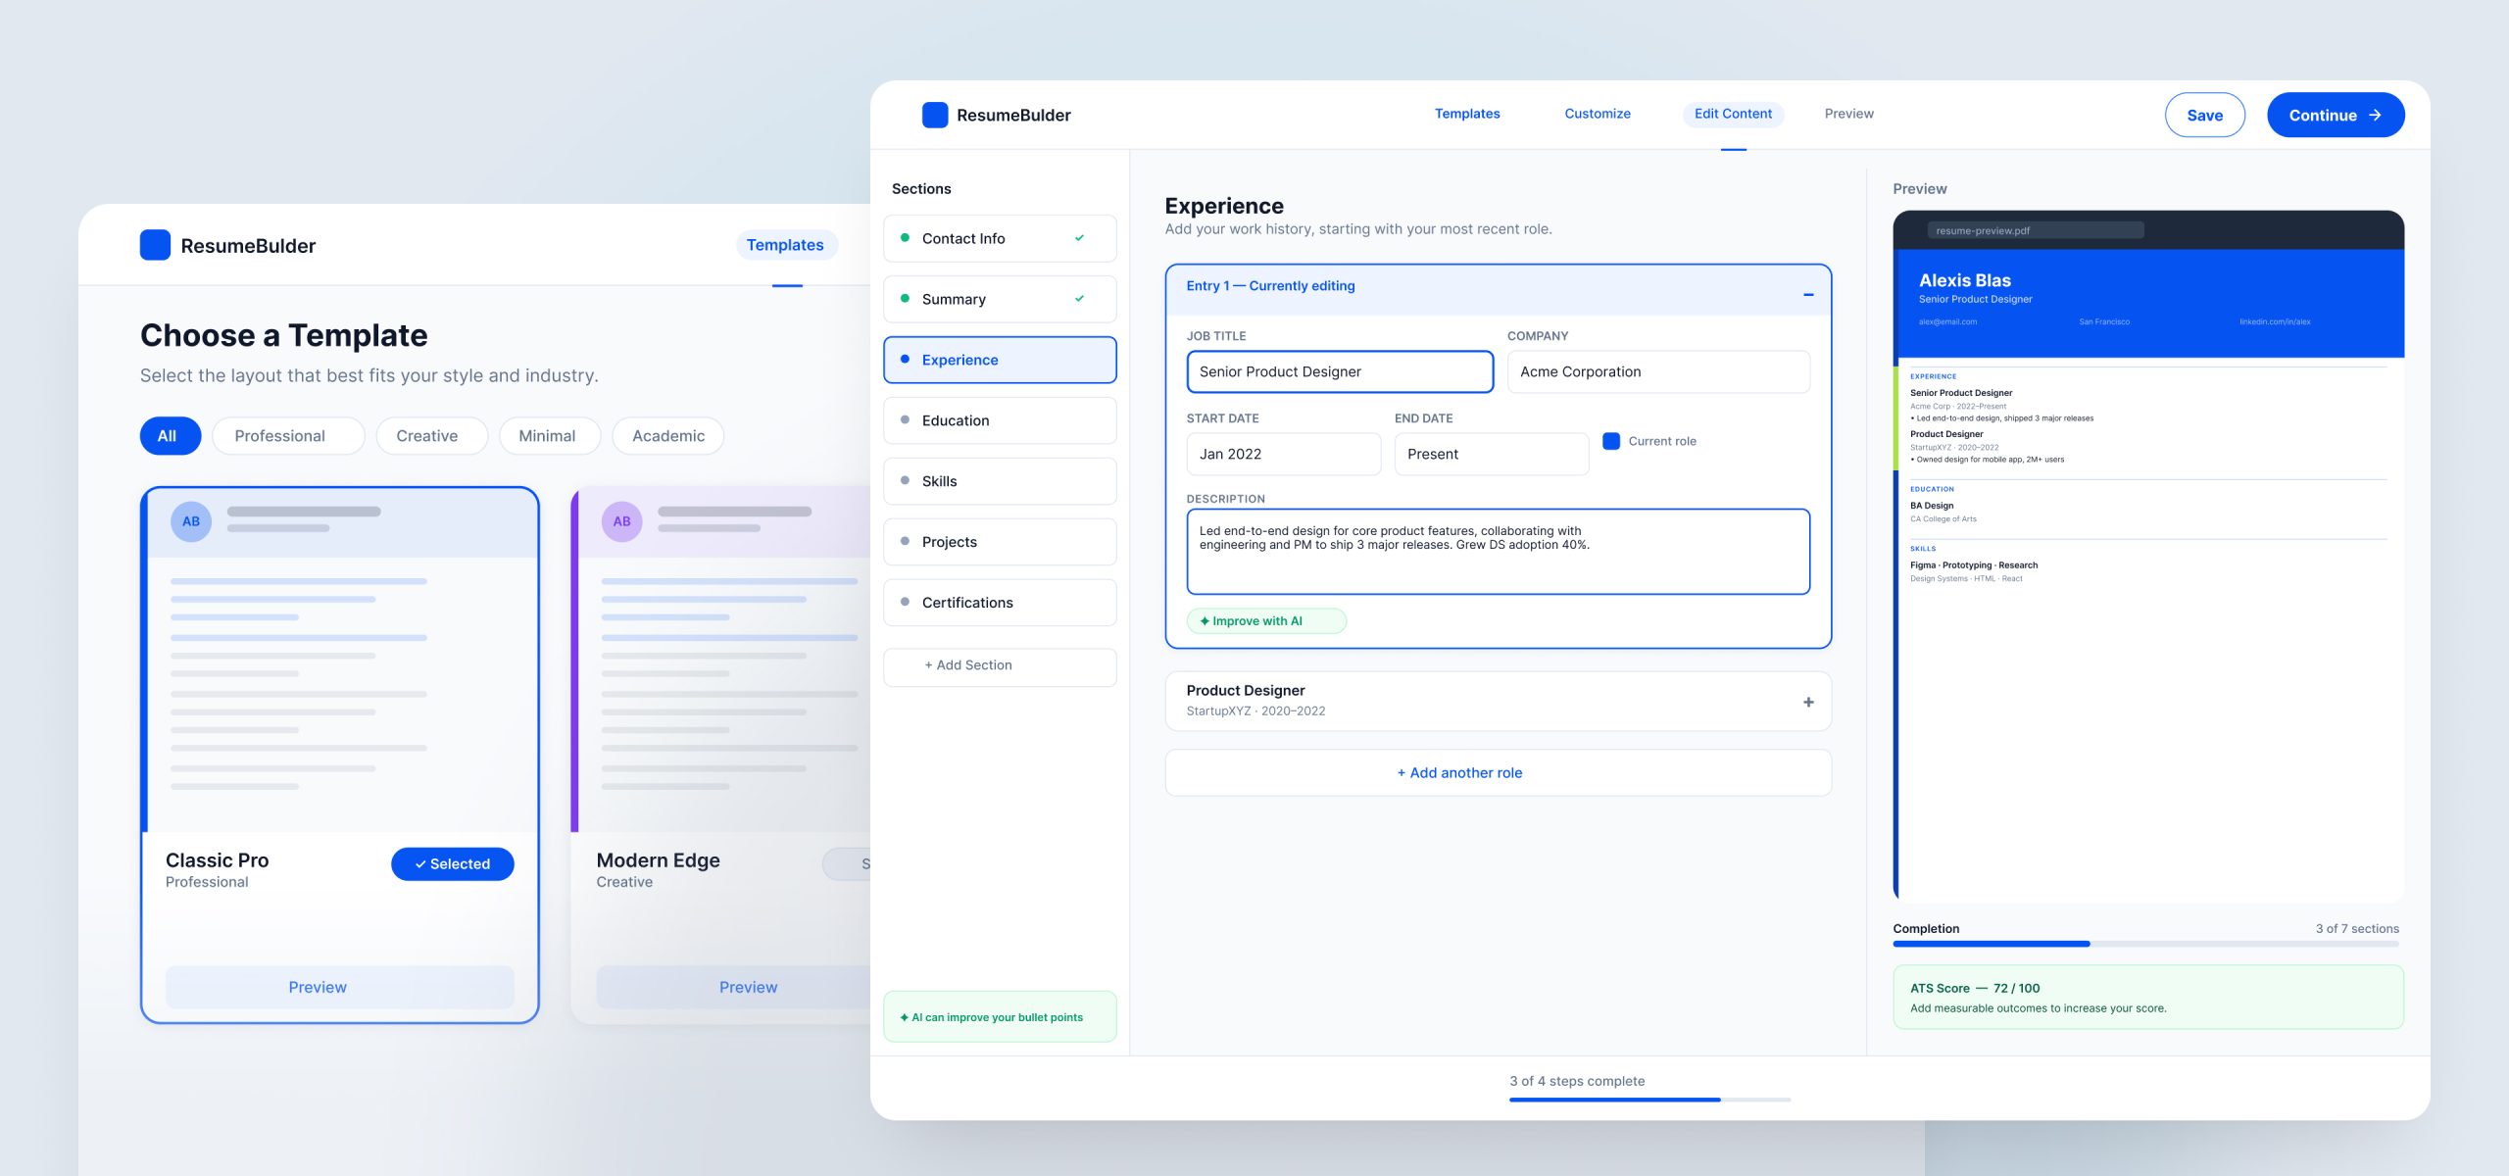Viewport: 2509px width, 1176px height.
Task: Filter templates by Minimal
Action: point(550,435)
